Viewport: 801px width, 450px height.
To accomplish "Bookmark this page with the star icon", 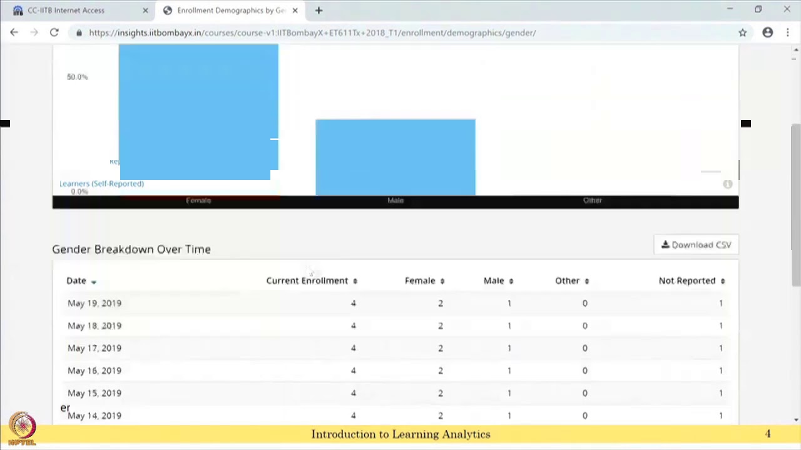I will (743, 32).
